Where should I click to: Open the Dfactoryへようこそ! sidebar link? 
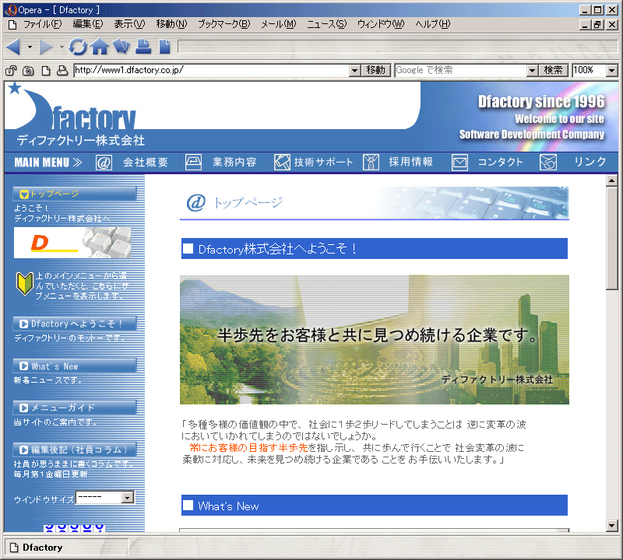coord(75,324)
